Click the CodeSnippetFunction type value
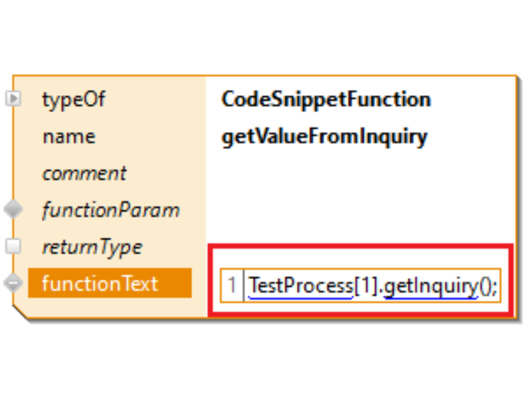Image resolution: width=526 pixels, height=394 pixels. (326, 100)
